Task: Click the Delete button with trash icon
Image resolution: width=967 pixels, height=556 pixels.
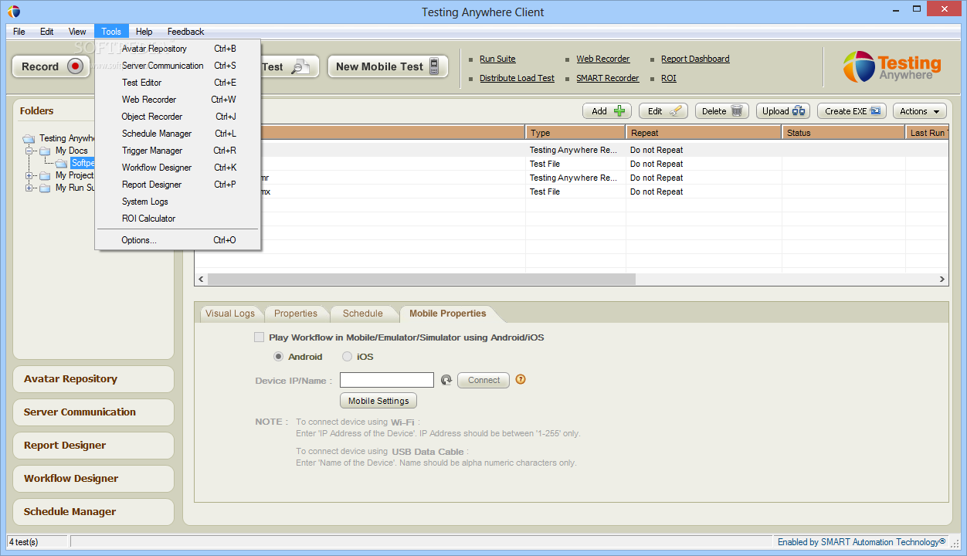Action: point(722,111)
